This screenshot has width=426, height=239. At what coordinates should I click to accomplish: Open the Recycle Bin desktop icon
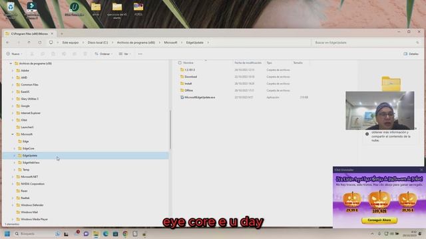(11, 10)
